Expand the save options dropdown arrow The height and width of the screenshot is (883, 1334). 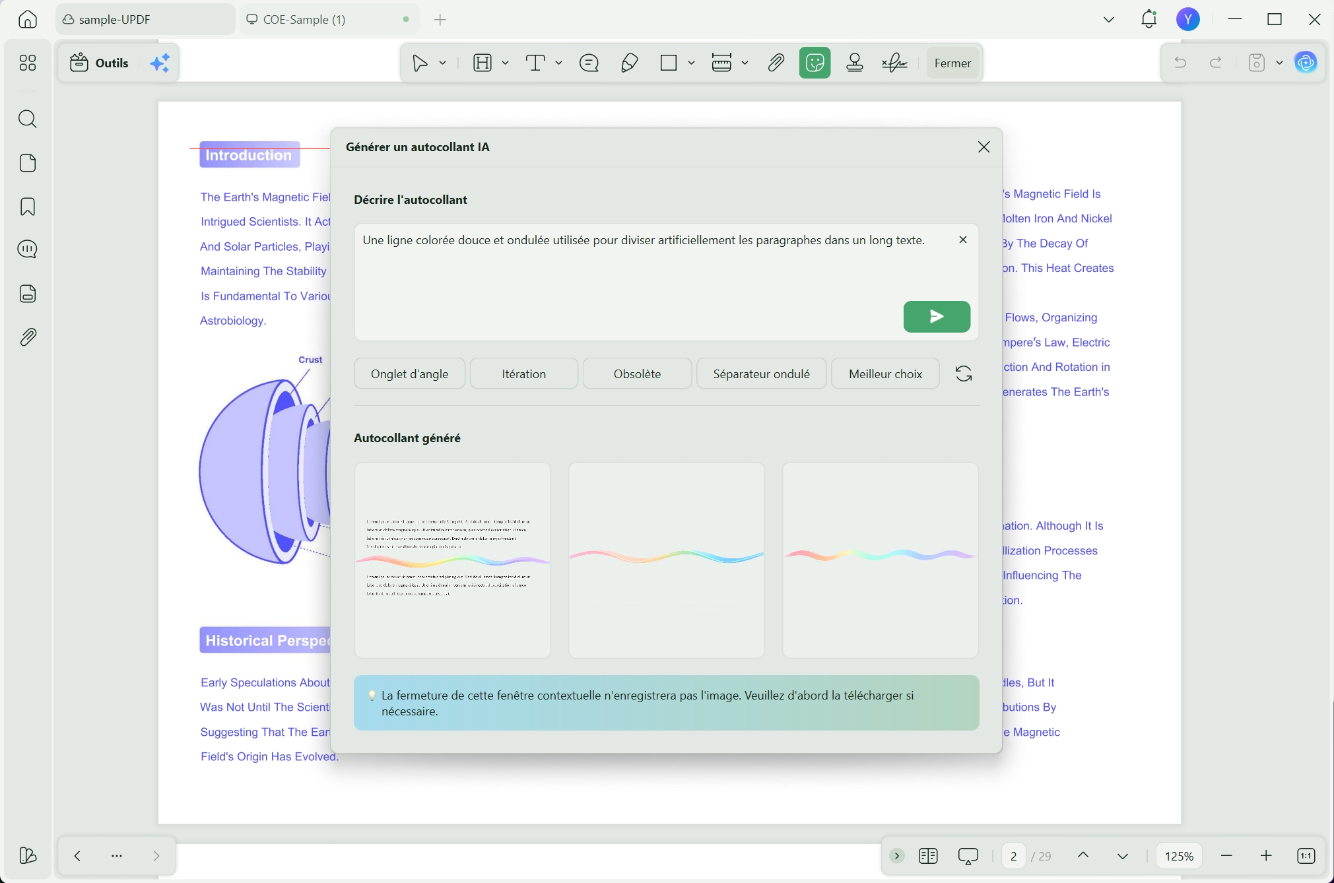(x=1279, y=63)
